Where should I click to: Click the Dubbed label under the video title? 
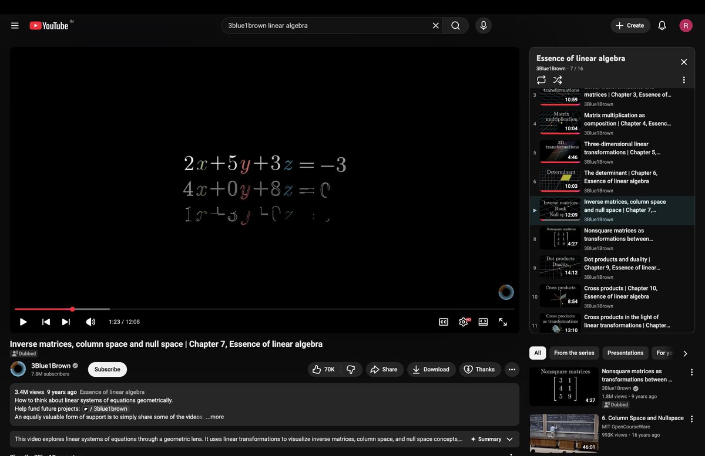pyautogui.click(x=23, y=354)
